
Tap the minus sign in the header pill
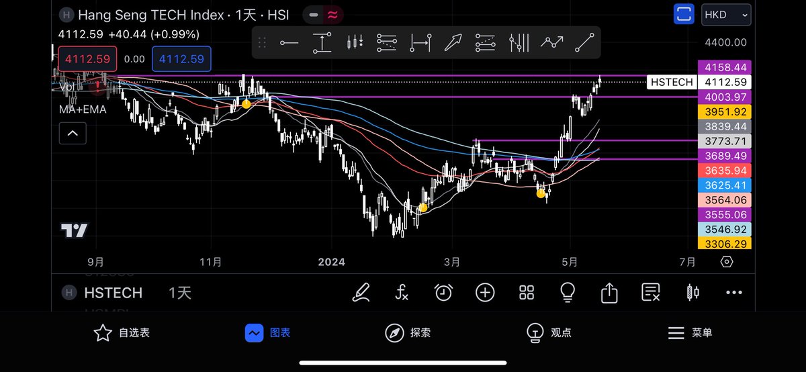pos(314,14)
